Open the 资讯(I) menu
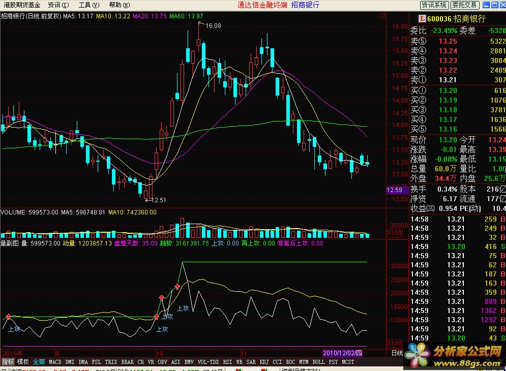Screen dimensions: 506x371 58,5
